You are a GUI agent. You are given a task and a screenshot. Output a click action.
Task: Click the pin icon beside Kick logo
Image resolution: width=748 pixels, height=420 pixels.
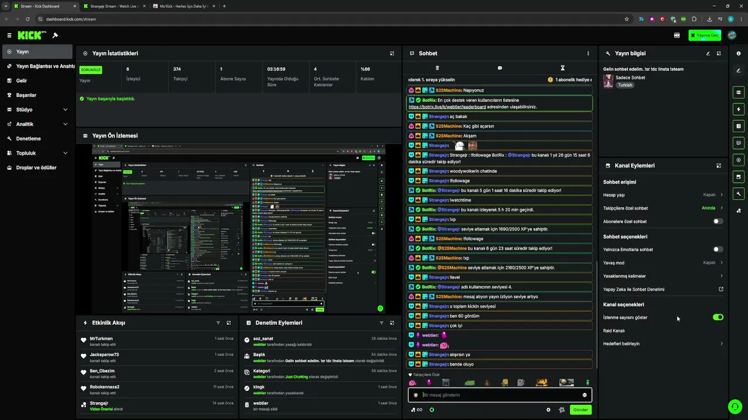[x=55, y=36]
